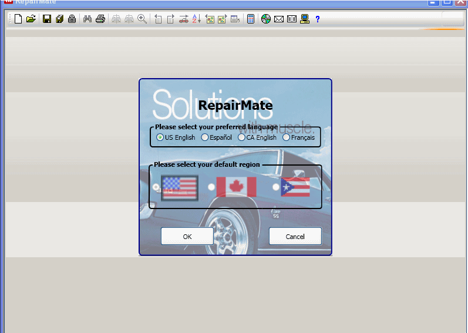Choose the Canada flag region radio
This screenshot has height=333, width=468.
[211, 187]
